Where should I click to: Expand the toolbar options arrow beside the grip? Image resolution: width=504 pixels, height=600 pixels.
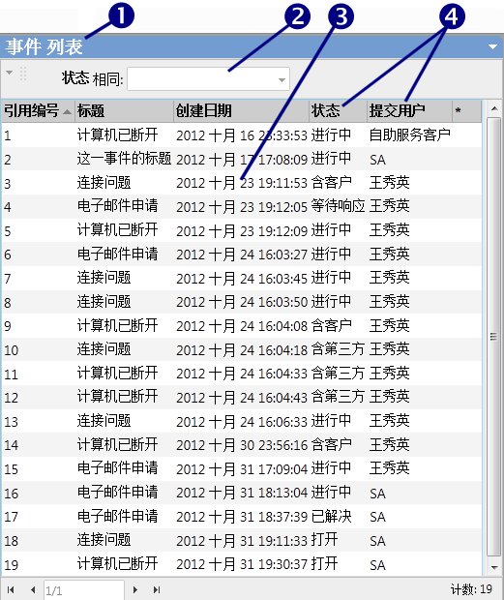coord(9,73)
